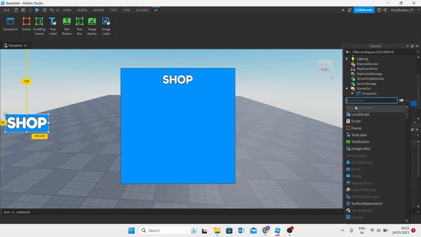Close the Baseplate document tab

pos(25,45)
